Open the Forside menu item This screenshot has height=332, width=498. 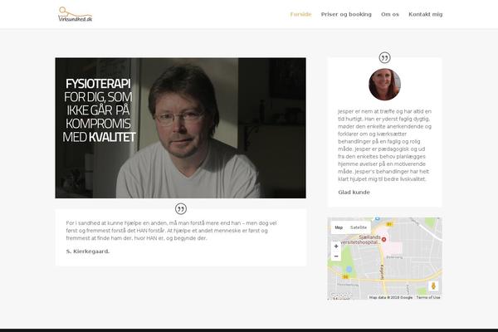pyautogui.click(x=300, y=14)
